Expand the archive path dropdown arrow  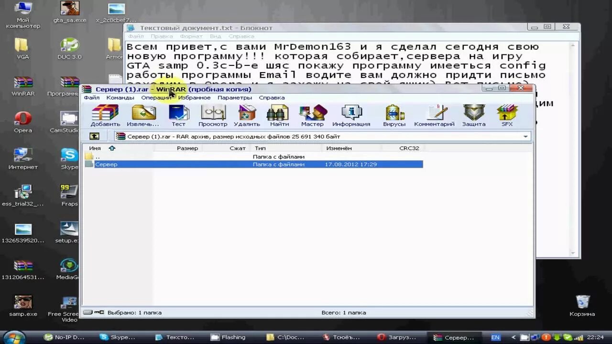pyautogui.click(x=525, y=137)
